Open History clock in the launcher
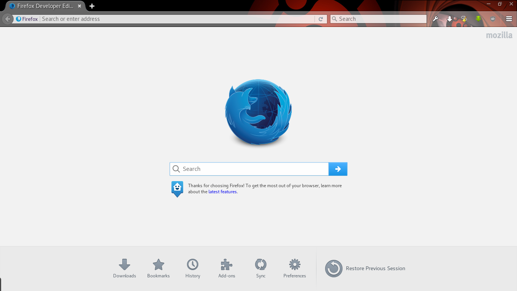This screenshot has height=291, width=517. coord(193,269)
